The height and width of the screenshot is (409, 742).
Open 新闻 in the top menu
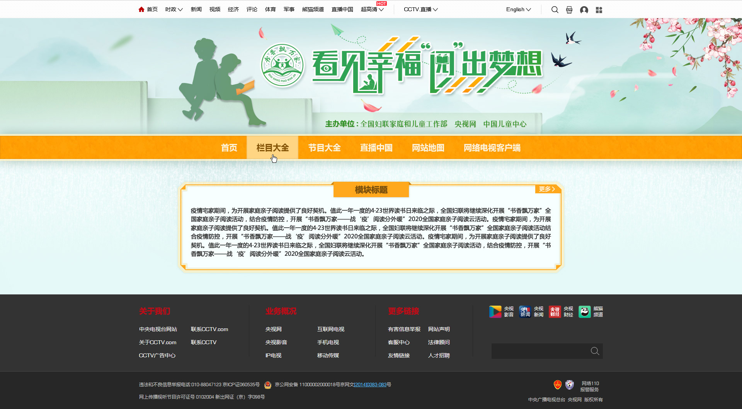tap(196, 9)
